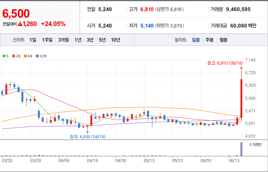268x172 pixels.
Task: Click the 04/19 date axis label
Action: pyautogui.click(x=93, y=161)
